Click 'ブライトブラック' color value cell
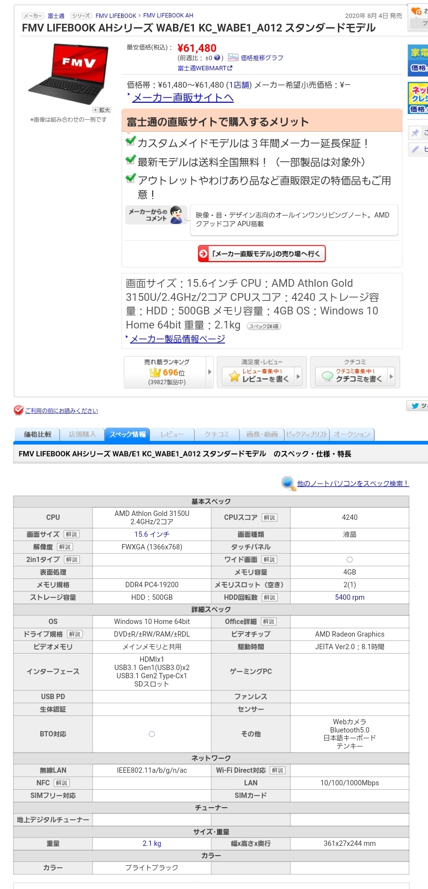Image resolution: width=428 pixels, height=889 pixels. point(152,868)
